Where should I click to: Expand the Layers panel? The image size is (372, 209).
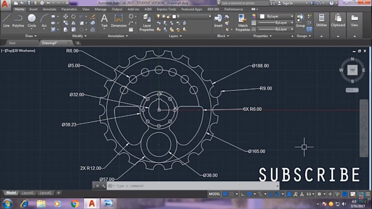point(175,36)
